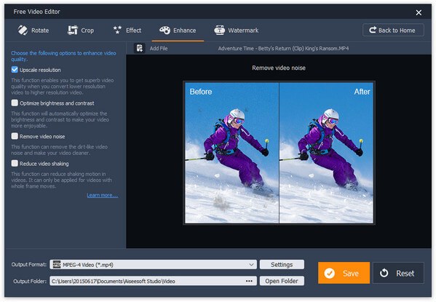The height and width of the screenshot is (302, 436).
Task: Click the Reset circular arrow icon
Action: tap(384, 273)
